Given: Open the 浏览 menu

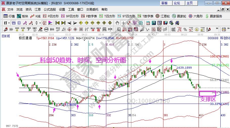Looking at the screenshot, I should (19, 10).
